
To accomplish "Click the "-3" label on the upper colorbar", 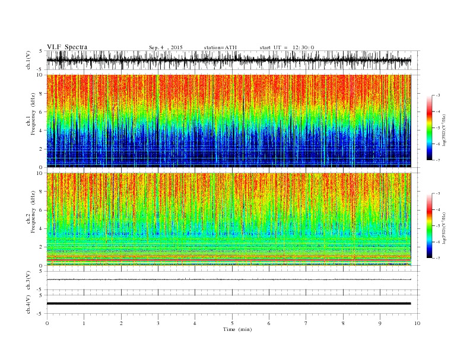I will pyautogui.click(x=438, y=95).
